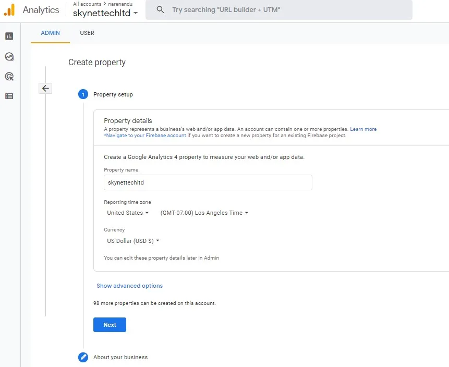Open the United States country dropdown
This screenshot has height=367, width=449.
(128, 213)
